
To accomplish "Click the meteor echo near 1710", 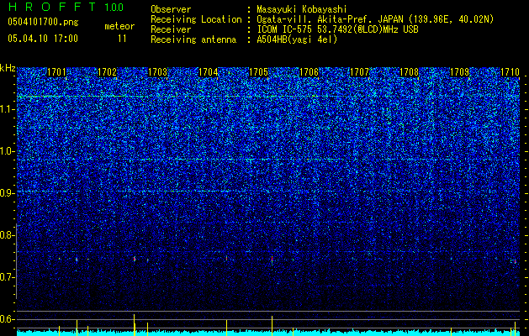I will click(516, 261).
